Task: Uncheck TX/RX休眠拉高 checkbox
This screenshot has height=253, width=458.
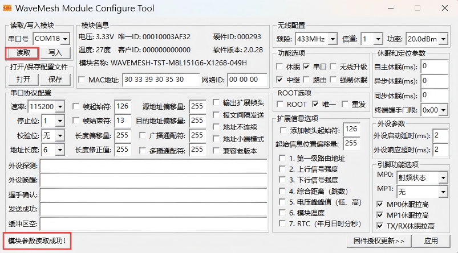Action: pyautogui.click(x=380, y=226)
